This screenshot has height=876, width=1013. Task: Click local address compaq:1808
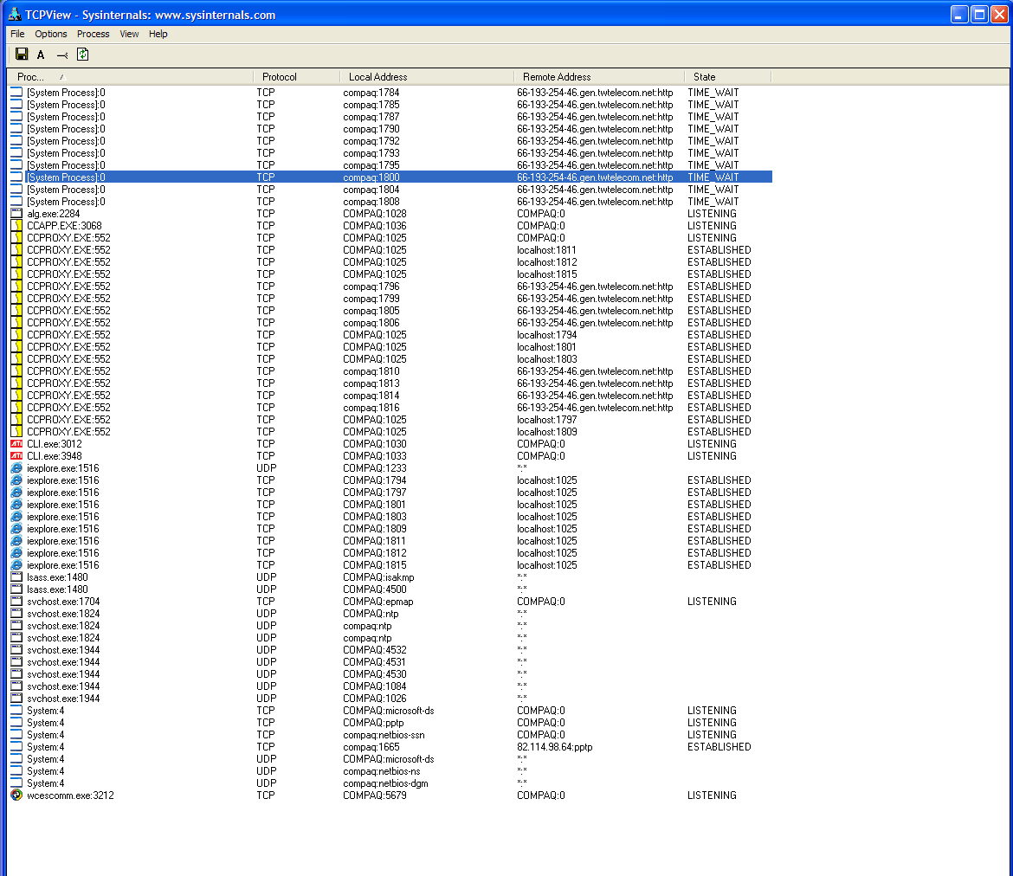[x=371, y=202]
